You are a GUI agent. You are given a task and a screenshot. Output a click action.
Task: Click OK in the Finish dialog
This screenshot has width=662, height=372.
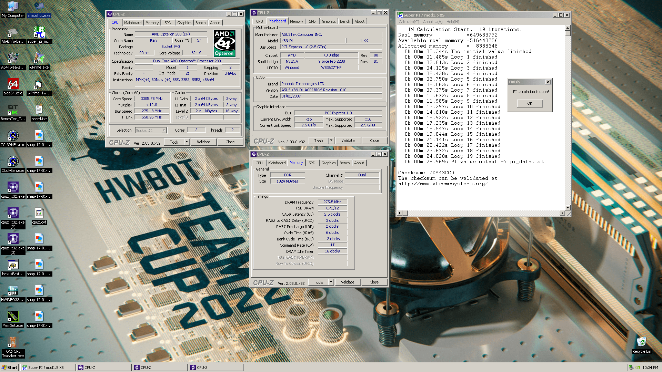click(x=530, y=103)
